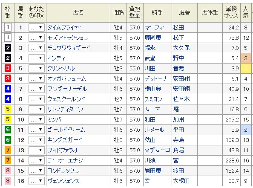Open stable link 大久保
Viewport: 253px width, 188px height.
tap(181, 48)
